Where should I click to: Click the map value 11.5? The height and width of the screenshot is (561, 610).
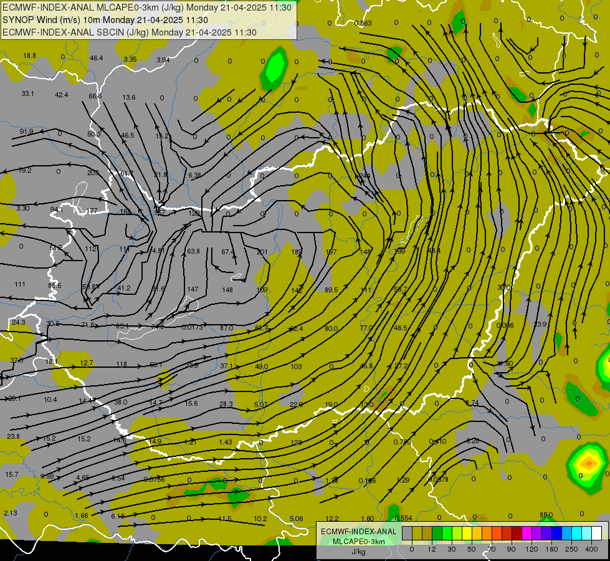[226, 519]
